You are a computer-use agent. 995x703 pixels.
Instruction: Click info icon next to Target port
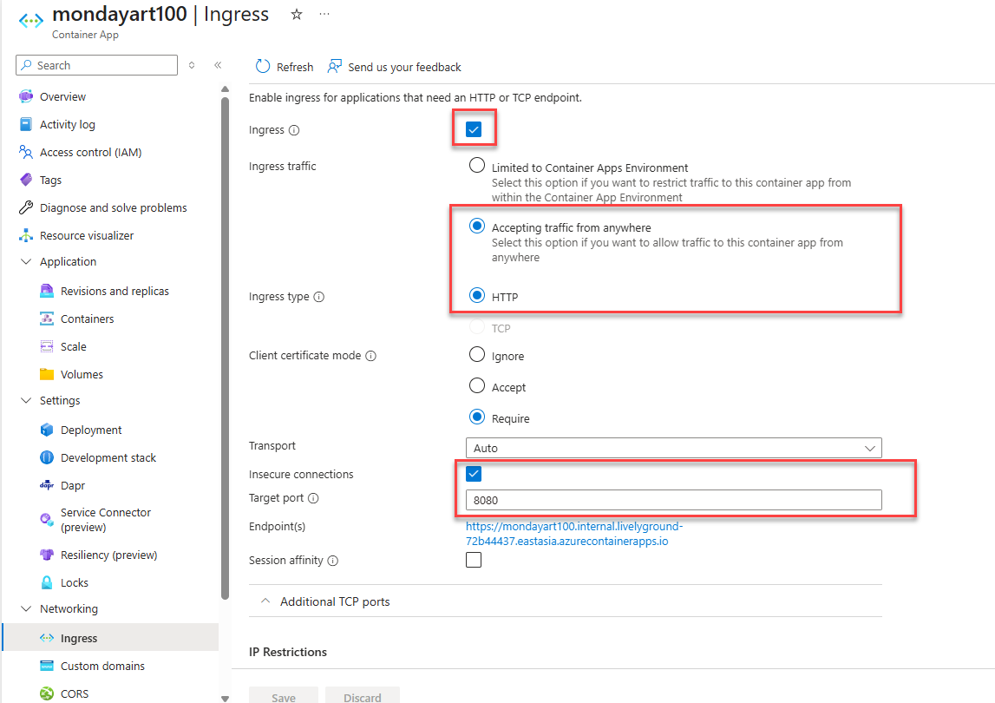(x=313, y=498)
